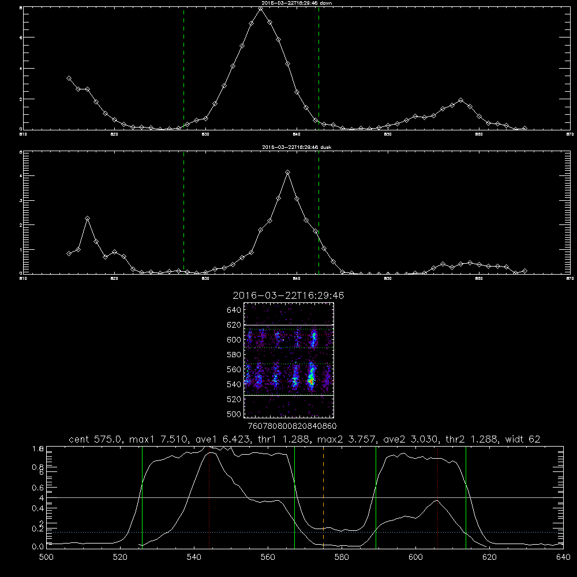Click white horizontal line at 620 in spectrogram

pyautogui.click(x=288, y=325)
